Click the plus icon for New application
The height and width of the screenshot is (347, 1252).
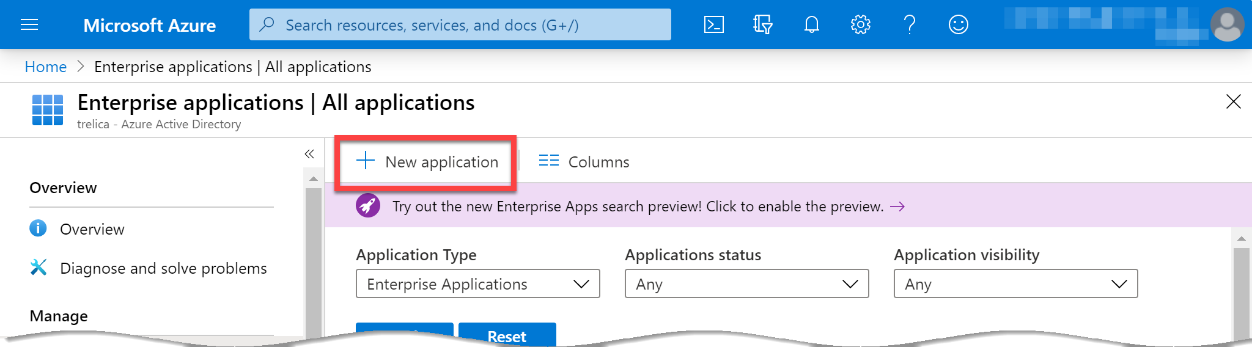366,161
